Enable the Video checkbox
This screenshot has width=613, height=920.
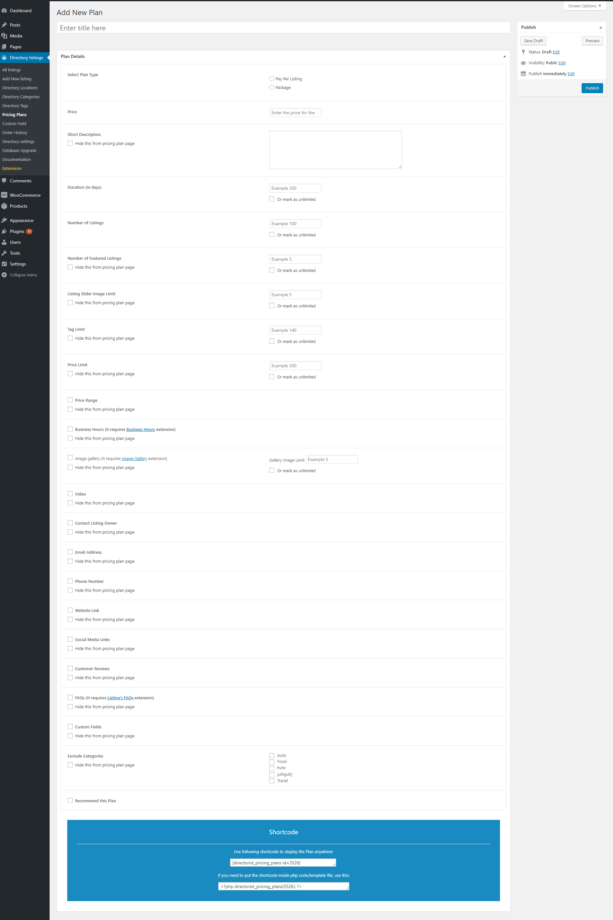(70, 494)
